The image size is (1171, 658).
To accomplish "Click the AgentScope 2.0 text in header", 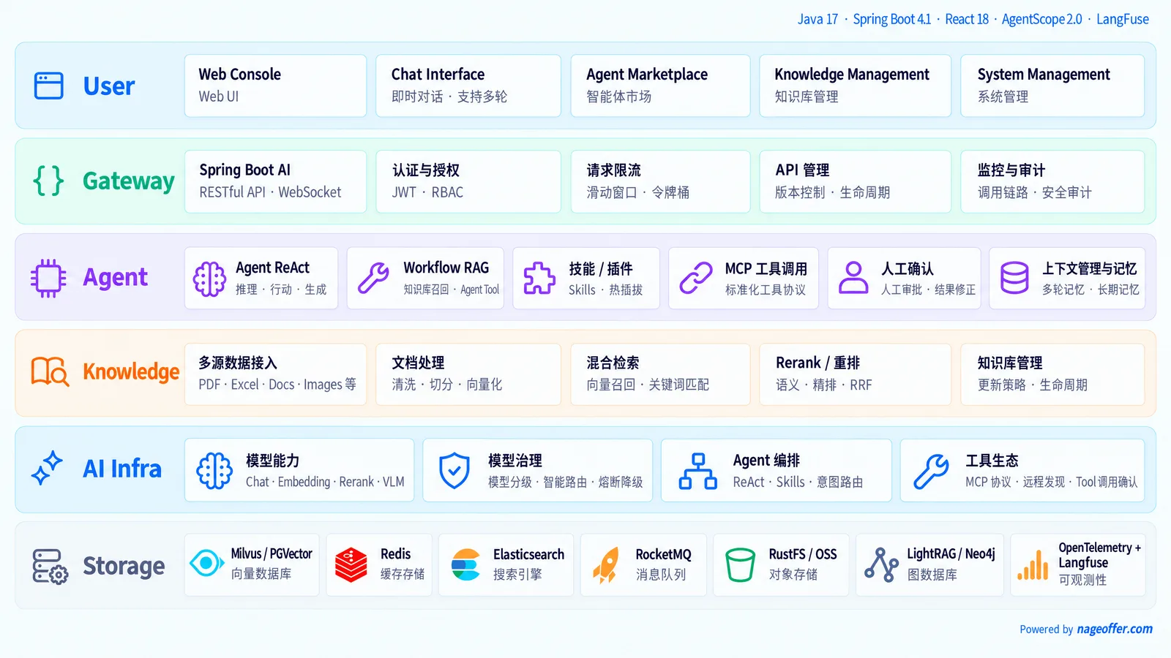I will pyautogui.click(x=1041, y=19).
